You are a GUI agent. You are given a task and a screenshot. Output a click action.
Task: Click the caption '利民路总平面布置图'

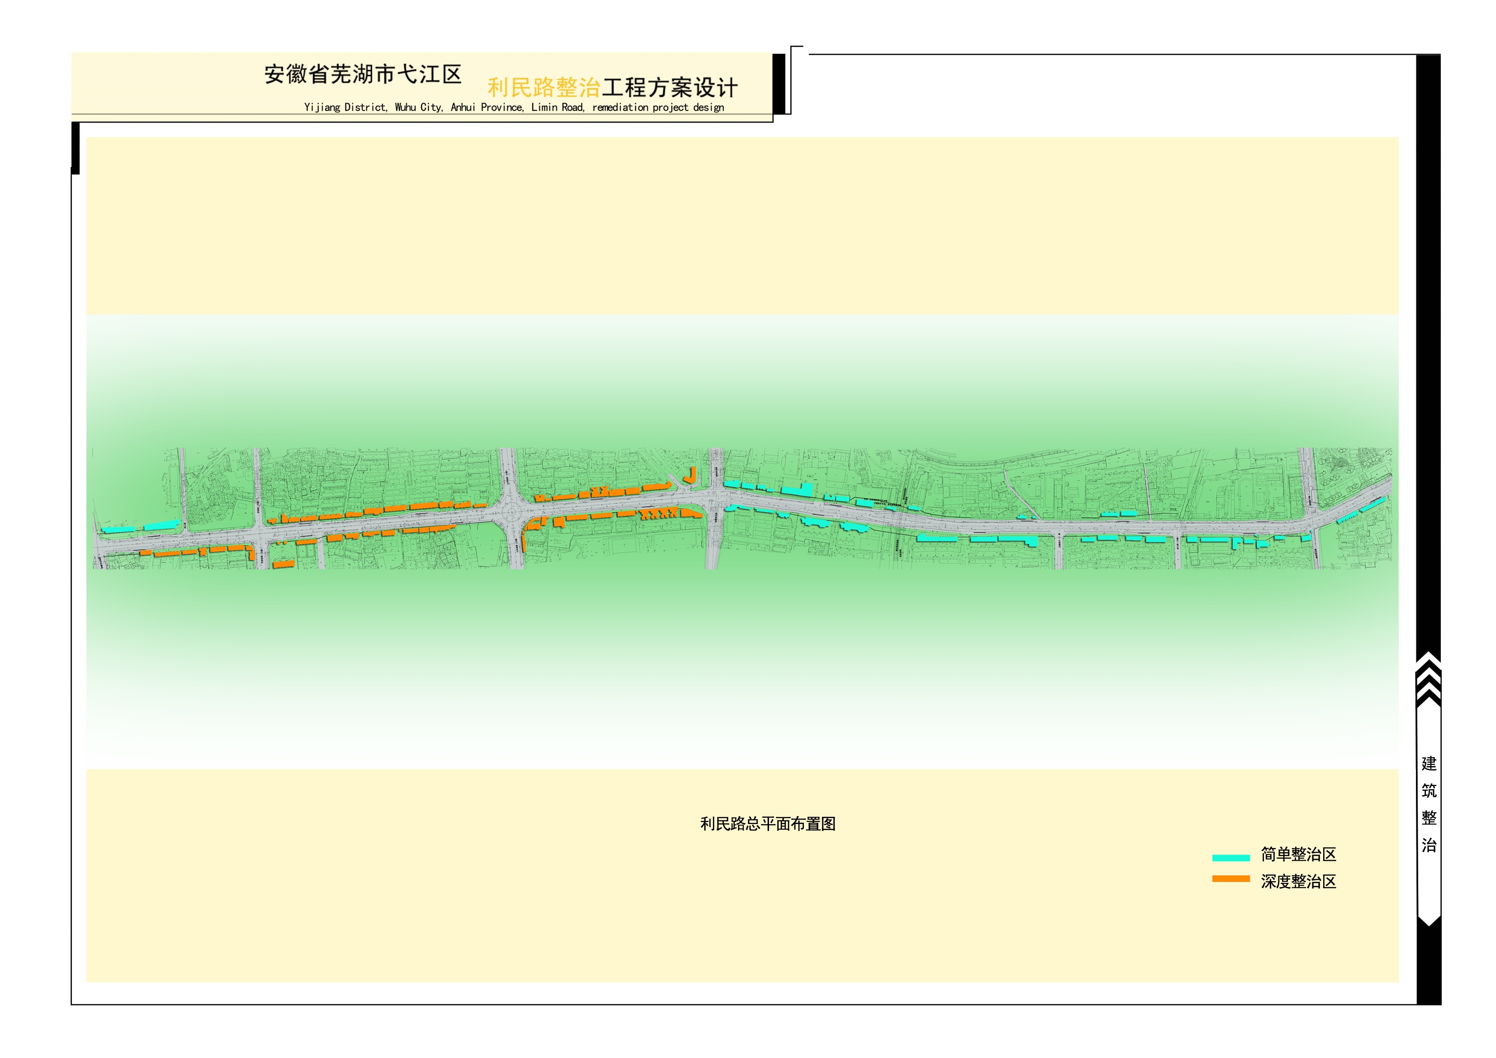point(768,824)
